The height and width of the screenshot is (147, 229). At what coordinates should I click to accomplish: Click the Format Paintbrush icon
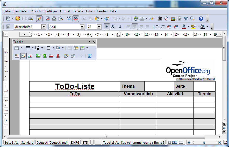pos(107,19)
